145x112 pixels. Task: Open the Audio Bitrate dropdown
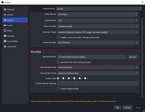point(98,20)
